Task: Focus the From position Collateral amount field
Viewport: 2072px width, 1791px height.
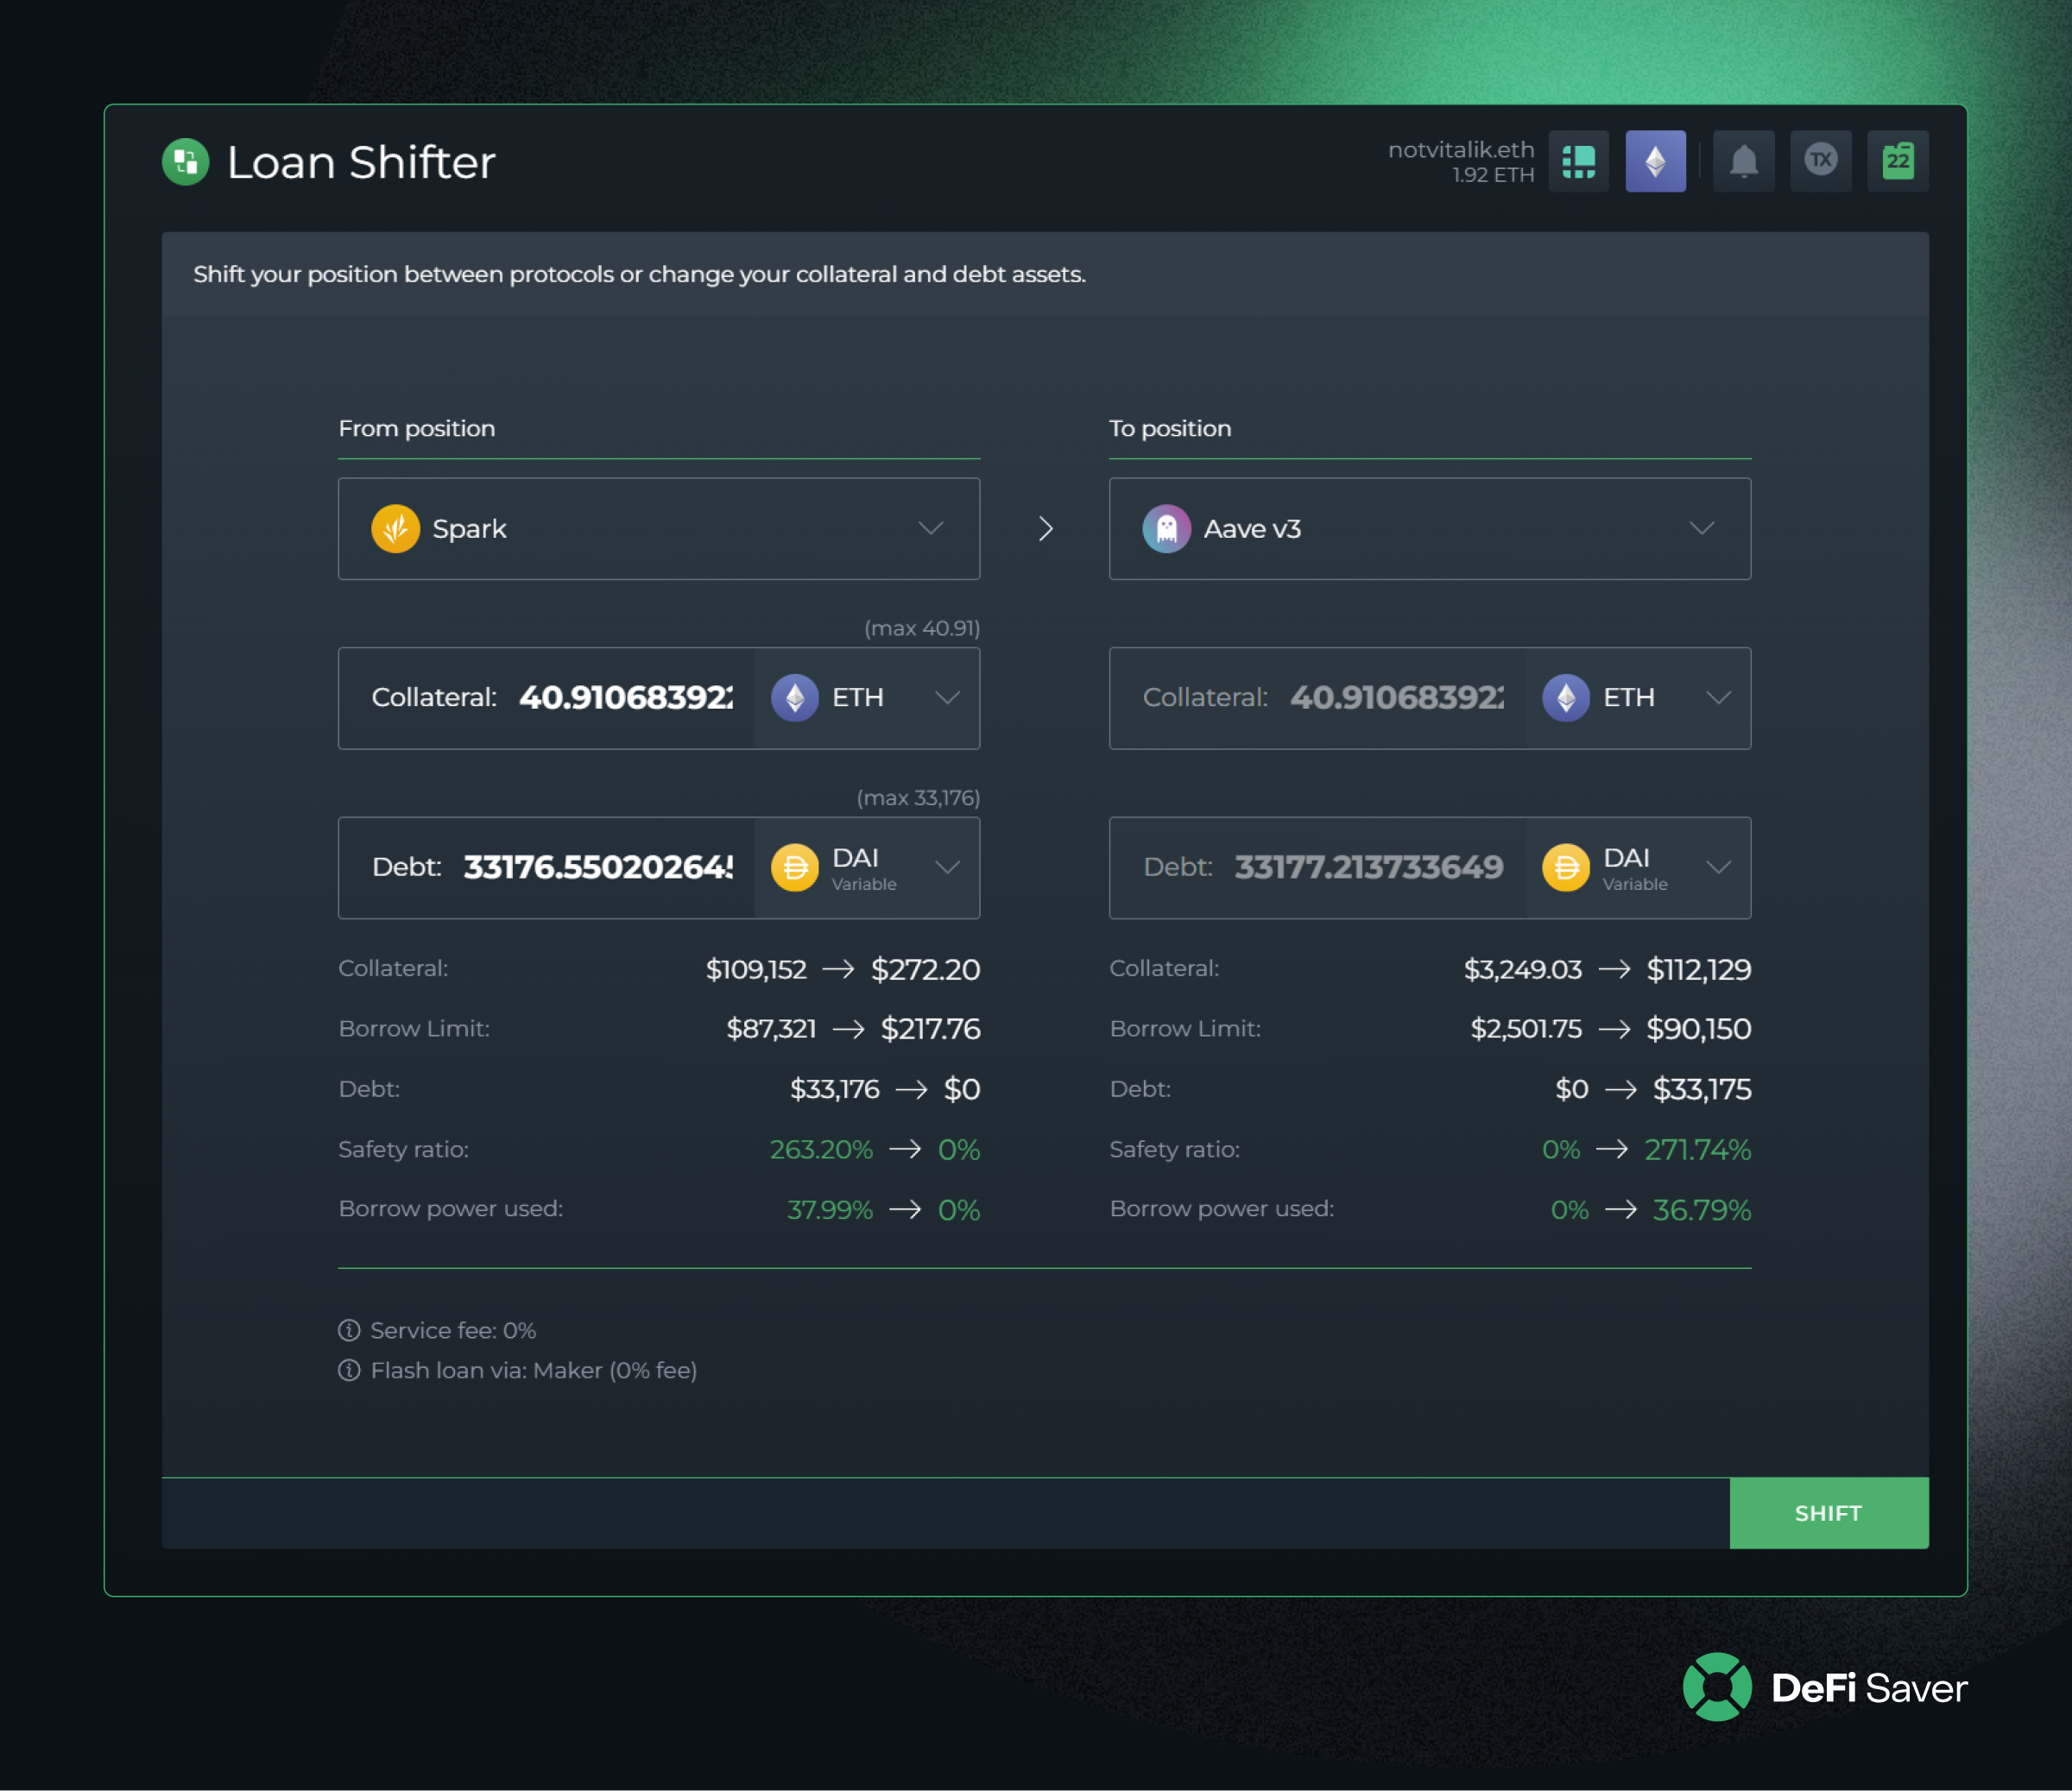Action: coord(546,698)
